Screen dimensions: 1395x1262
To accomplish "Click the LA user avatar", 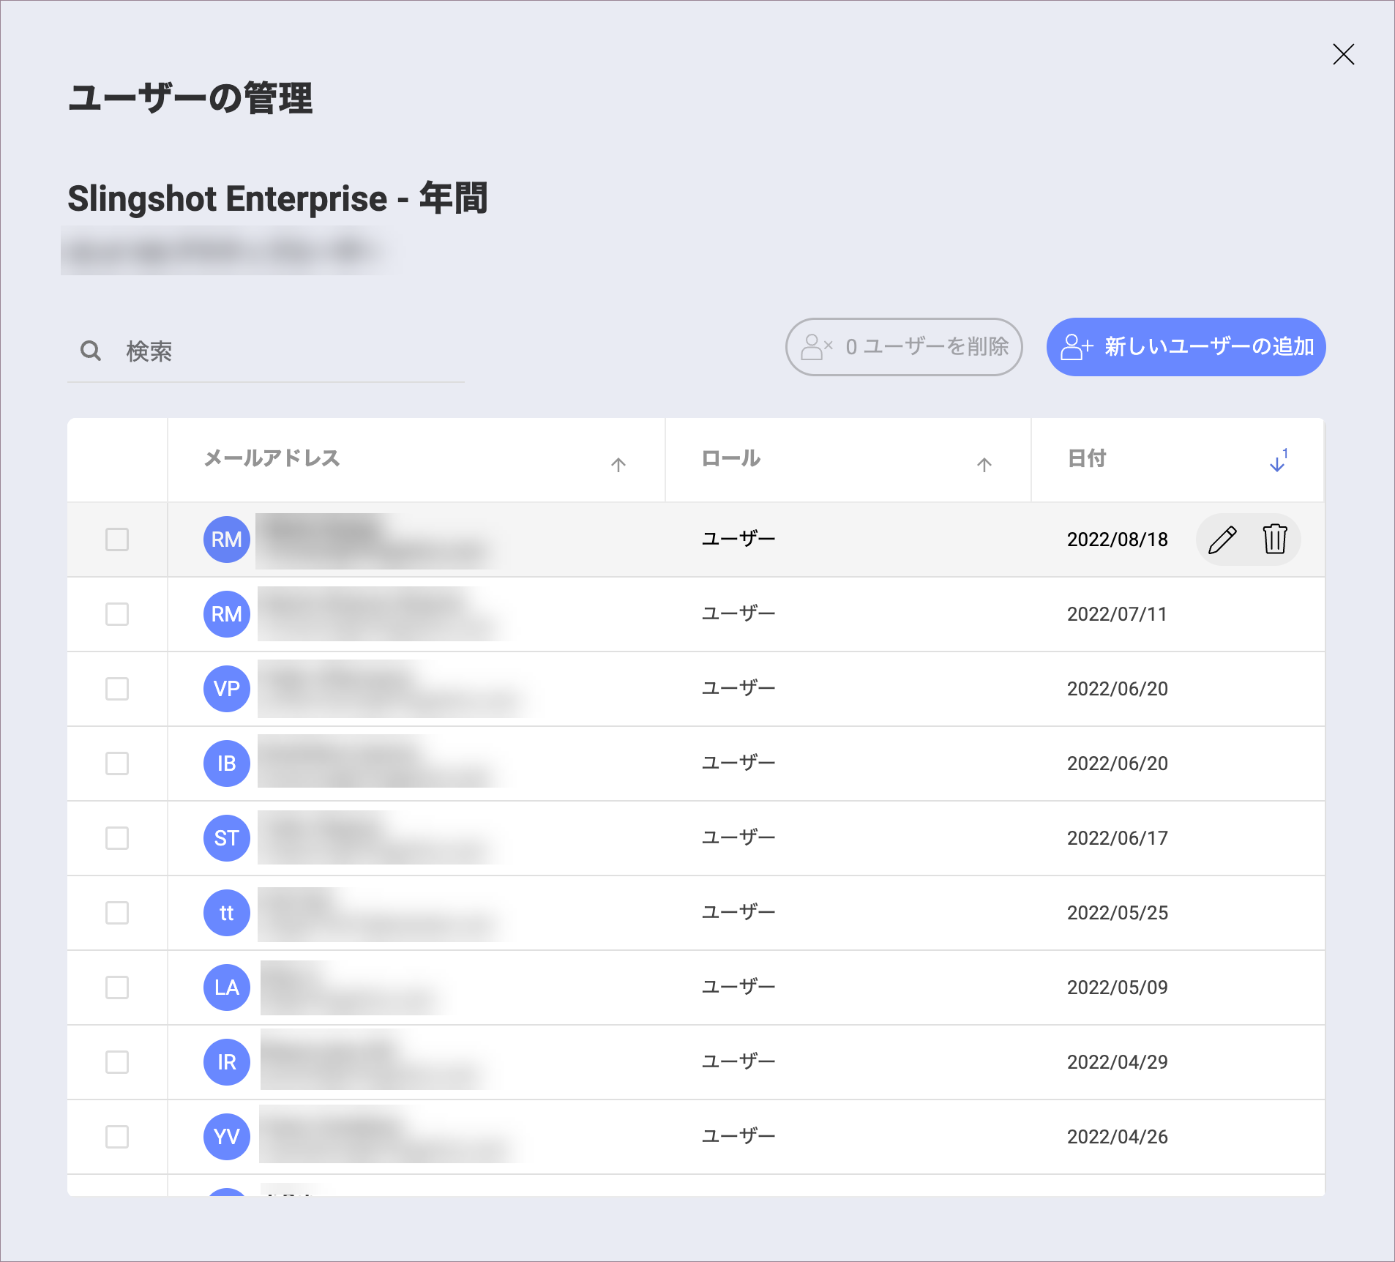I will [227, 987].
